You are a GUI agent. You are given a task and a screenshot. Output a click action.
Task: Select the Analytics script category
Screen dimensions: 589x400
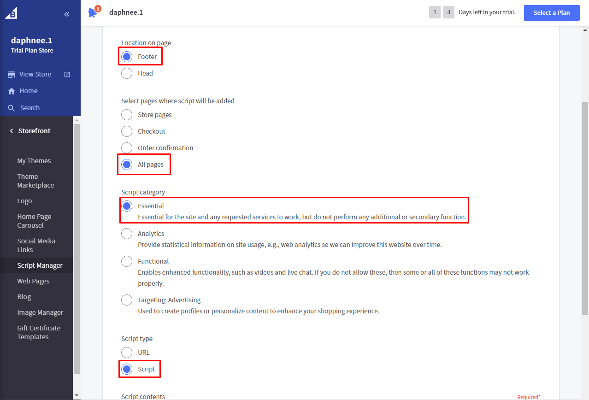pyautogui.click(x=127, y=234)
